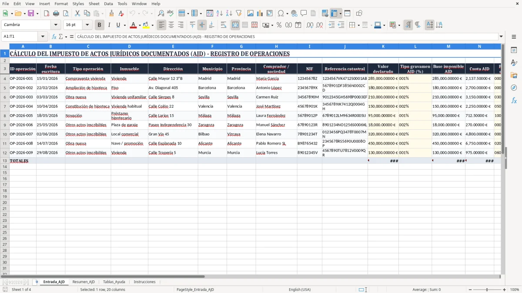Open sidebar Properties panel

[514, 50]
